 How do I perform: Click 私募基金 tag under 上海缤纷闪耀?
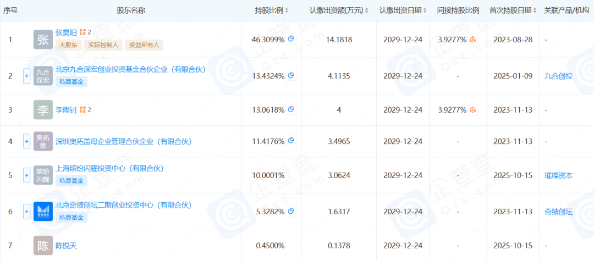[x=71, y=181]
